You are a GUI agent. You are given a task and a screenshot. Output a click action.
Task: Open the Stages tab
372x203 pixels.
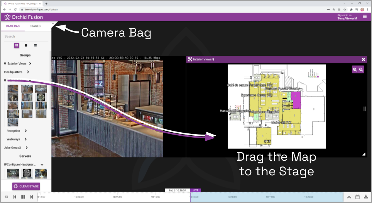point(35,26)
